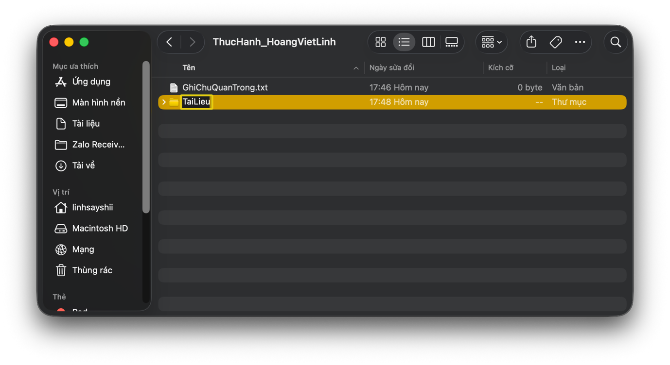The image size is (670, 365).
Task: Click the Mạng globe icon
Action: 61,249
